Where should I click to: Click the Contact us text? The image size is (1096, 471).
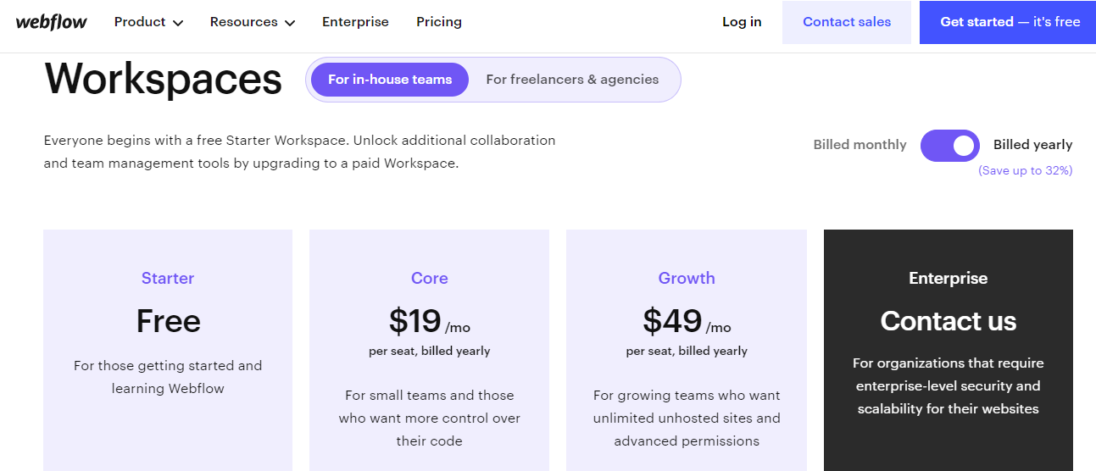tap(948, 321)
